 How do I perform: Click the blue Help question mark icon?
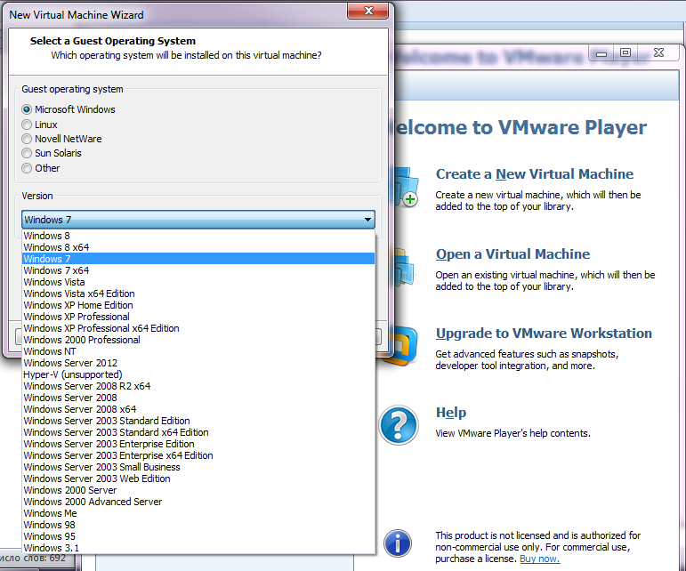399,425
